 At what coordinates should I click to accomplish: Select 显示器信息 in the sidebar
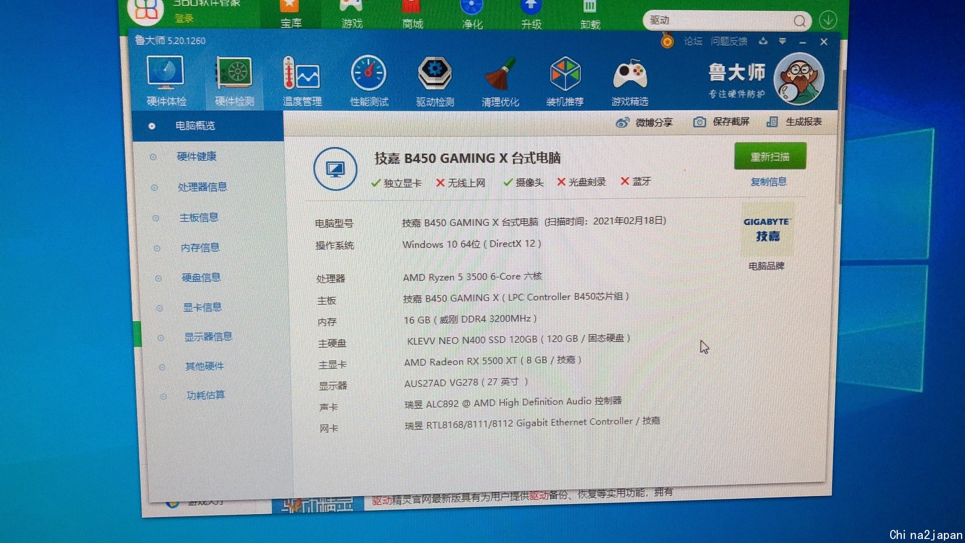click(x=208, y=336)
